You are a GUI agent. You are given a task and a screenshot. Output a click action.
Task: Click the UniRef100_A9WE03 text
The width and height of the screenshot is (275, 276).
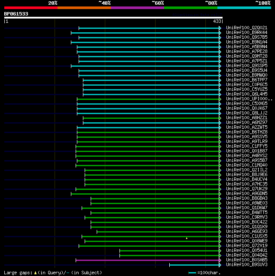point(247,203)
